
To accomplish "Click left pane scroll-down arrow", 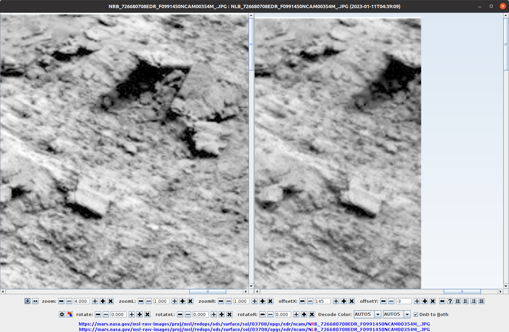I will tap(251, 286).
